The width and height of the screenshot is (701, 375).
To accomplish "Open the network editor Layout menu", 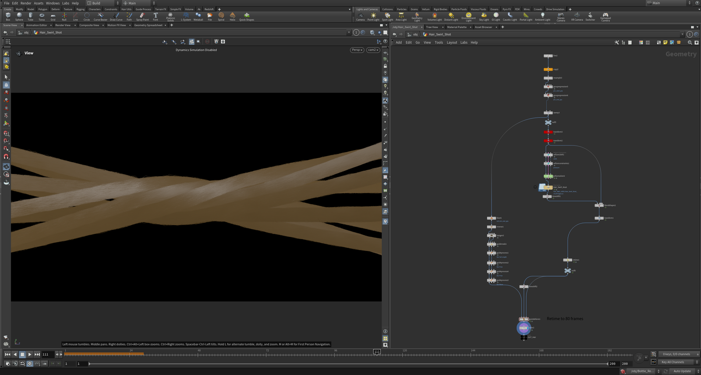I will (x=452, y=42).
